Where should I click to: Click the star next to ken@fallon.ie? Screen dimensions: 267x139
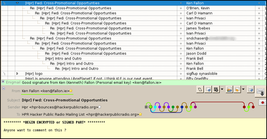[71, 91]
